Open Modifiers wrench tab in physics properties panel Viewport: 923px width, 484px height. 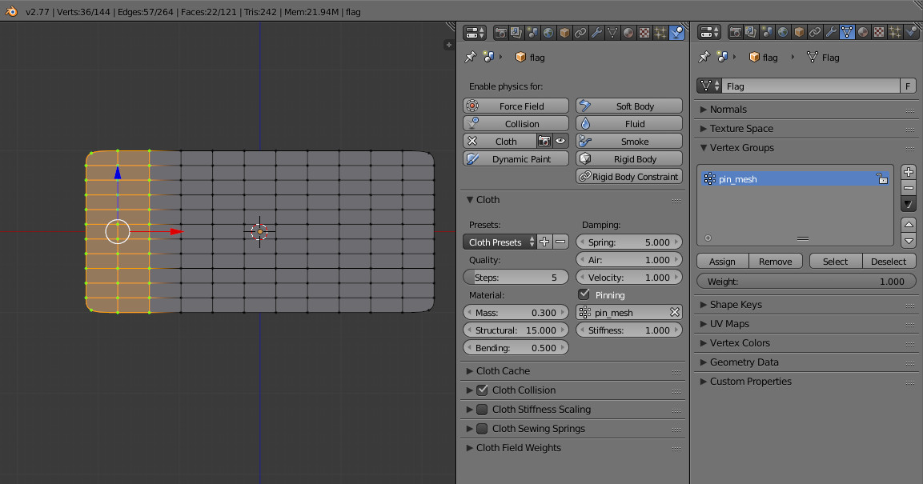(596, 33)
